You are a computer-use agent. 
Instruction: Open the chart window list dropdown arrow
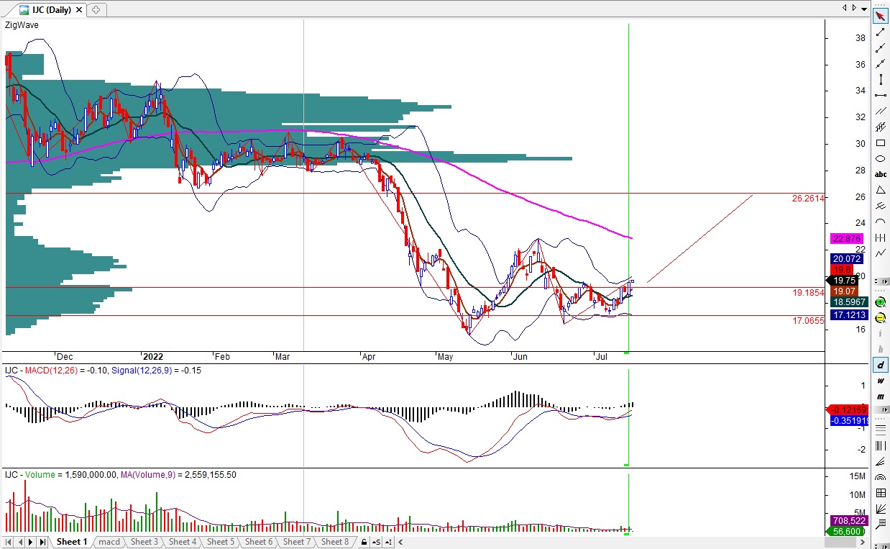864,8
